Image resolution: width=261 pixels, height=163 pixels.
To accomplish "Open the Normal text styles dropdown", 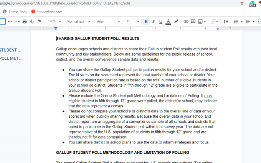I will point(79,21).
